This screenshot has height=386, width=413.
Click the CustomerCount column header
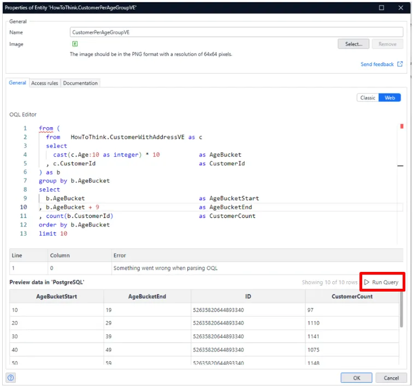pos(352,296)
